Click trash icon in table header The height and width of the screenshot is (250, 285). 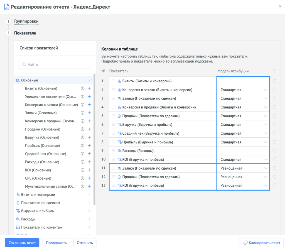coord(275,71)
